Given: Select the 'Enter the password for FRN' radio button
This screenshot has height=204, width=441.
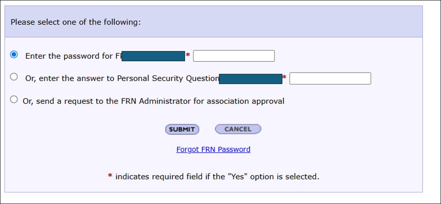Looking at the screenshot, I should [14, 55].
